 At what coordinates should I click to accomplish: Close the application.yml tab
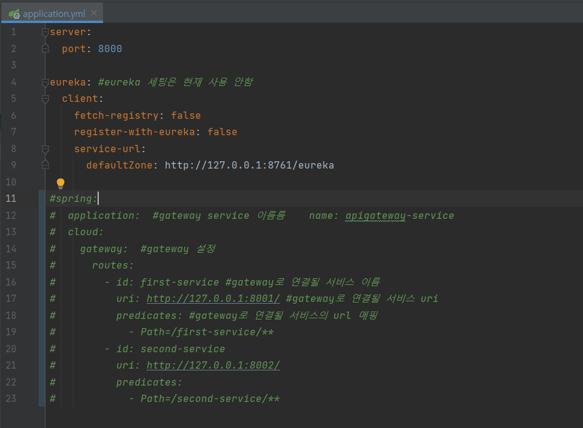click(x=93, y=11)
